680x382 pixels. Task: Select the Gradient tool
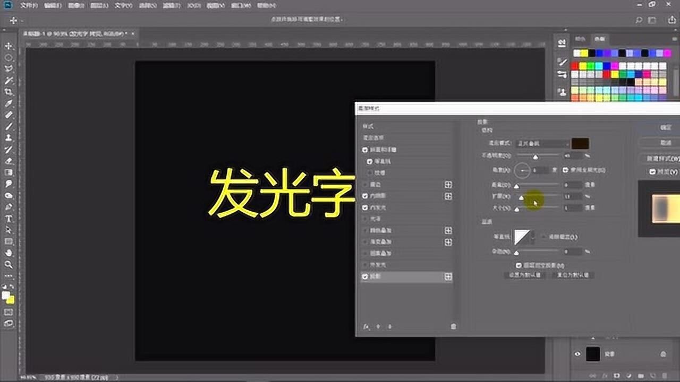(8, 172)
